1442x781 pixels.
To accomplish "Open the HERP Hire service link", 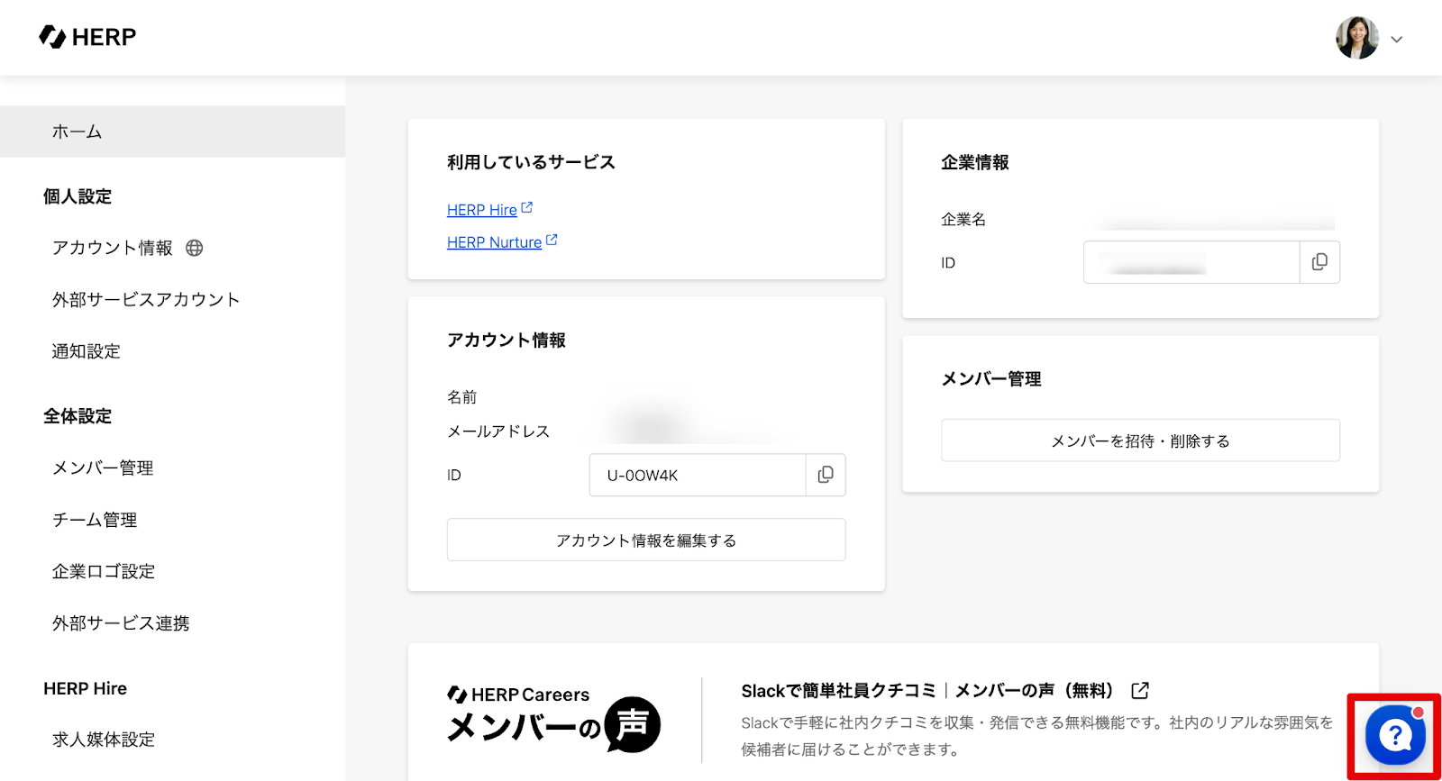I will 482,210.
